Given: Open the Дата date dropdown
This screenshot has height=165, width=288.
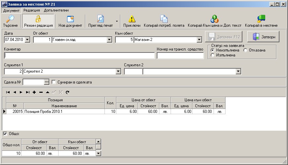Looking at the screenshot, I should pos(27,39).
